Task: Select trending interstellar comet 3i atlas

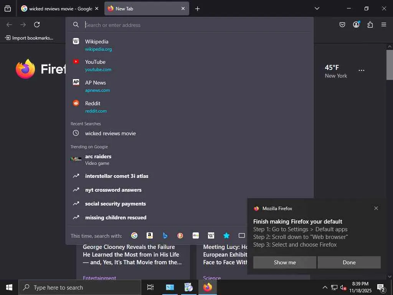Action: 190,176
